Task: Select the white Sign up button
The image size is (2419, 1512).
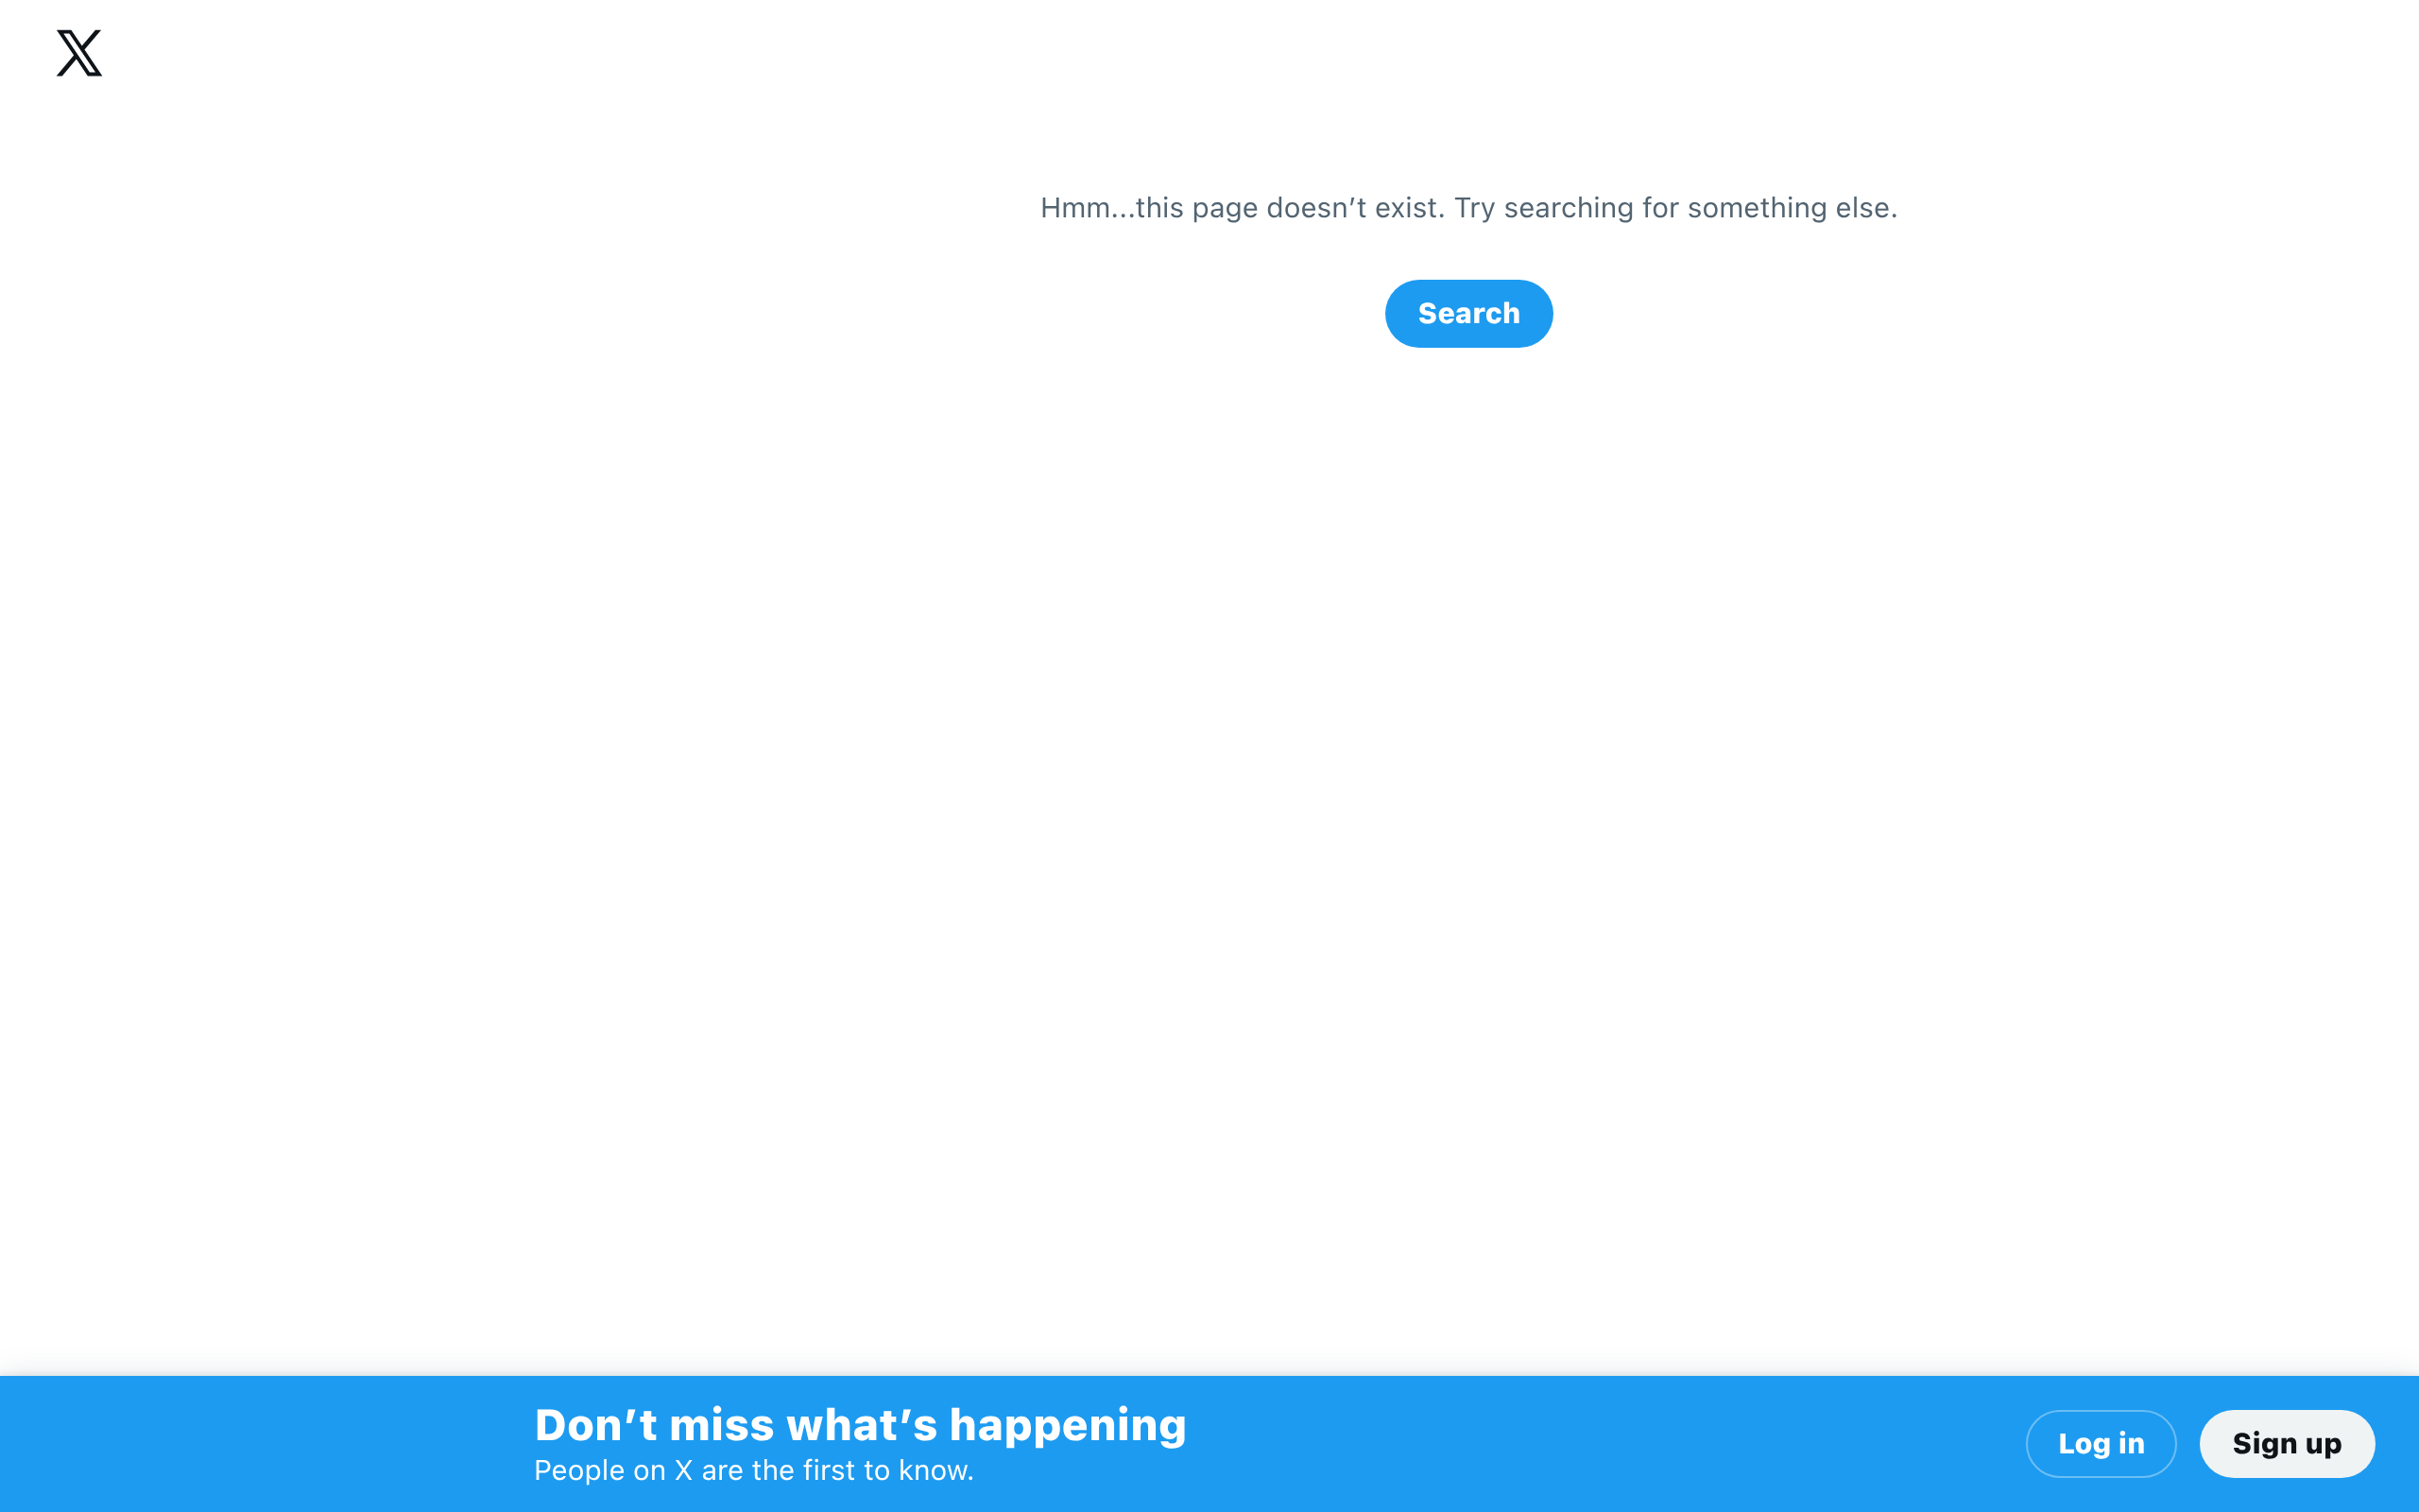Action: click(x=2286, y=1443)
